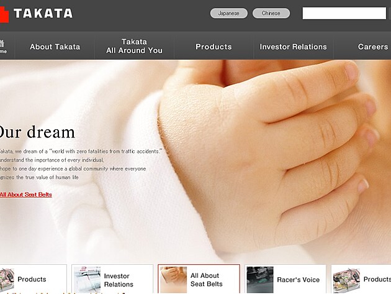Image resolution: width=391 pixels, height=294 pixels.
Task: Click the search text field in header
Action: pyautogui.click(x=344, y=13)
